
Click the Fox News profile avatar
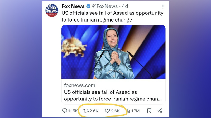(52, 10)
